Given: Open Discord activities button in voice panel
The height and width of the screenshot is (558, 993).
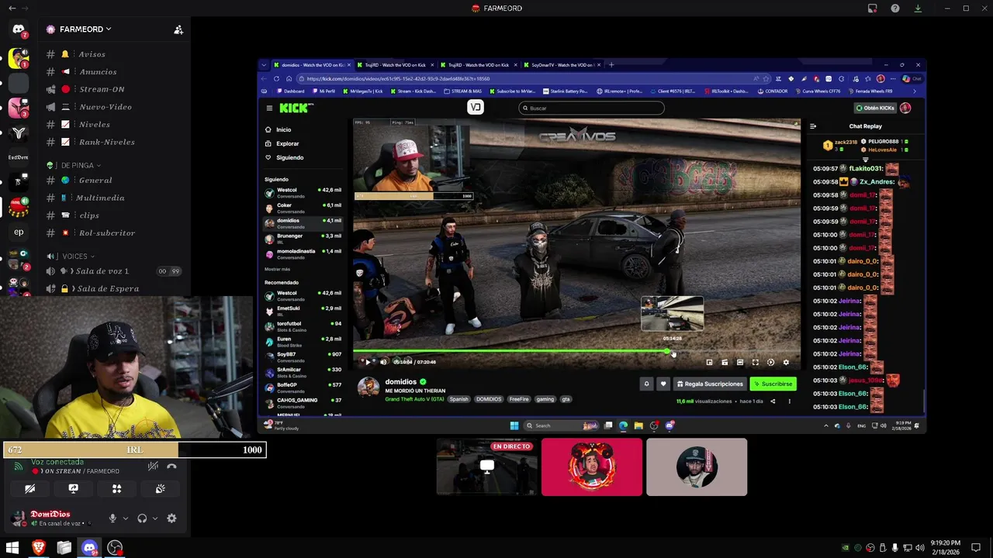Looking at the screenshot, I should coord(116,489).
